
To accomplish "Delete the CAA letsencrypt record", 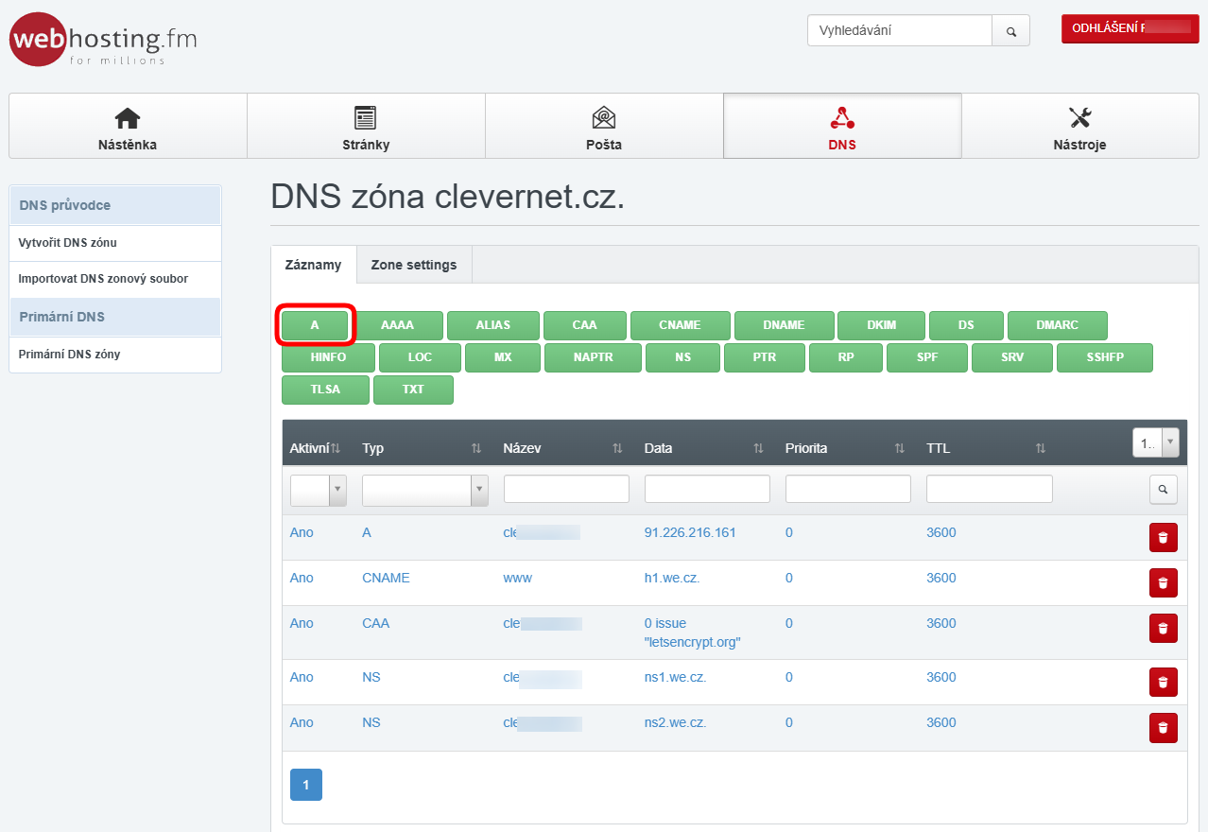I will pyautogui.click(x=1163, y=629).
